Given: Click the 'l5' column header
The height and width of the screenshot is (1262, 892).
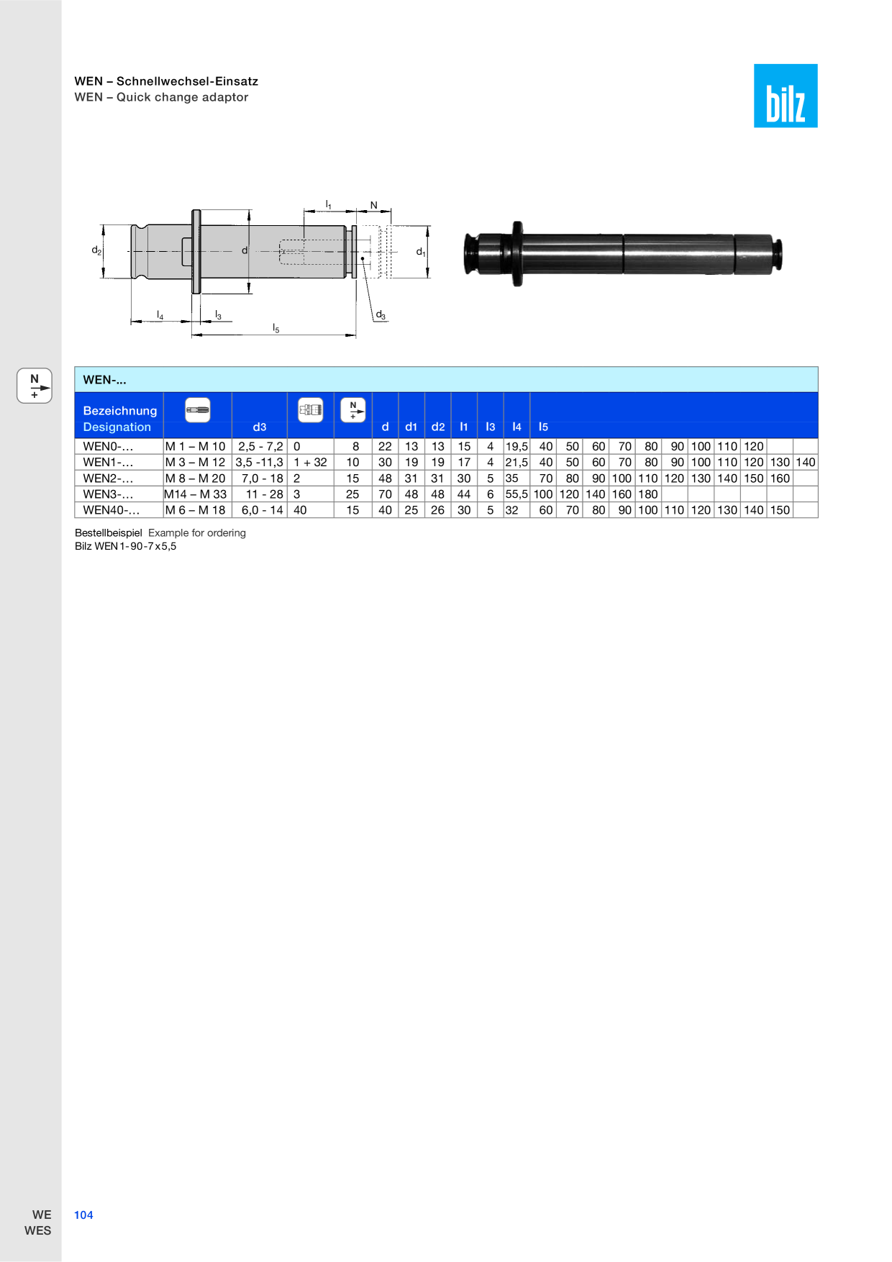Looking at the screenshot, I should click(543, 427).
